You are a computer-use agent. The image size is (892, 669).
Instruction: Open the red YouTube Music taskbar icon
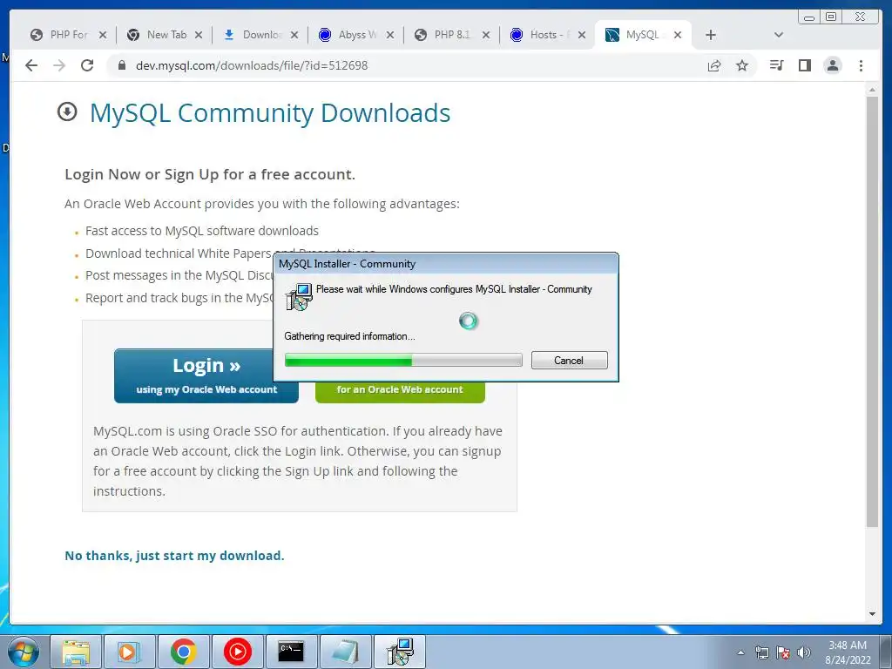pyautogui.click(x=237, y=652)
